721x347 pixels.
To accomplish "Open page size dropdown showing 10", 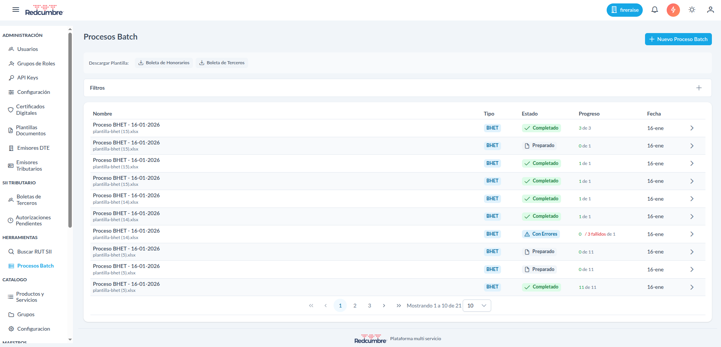I will tap(477, 306).
